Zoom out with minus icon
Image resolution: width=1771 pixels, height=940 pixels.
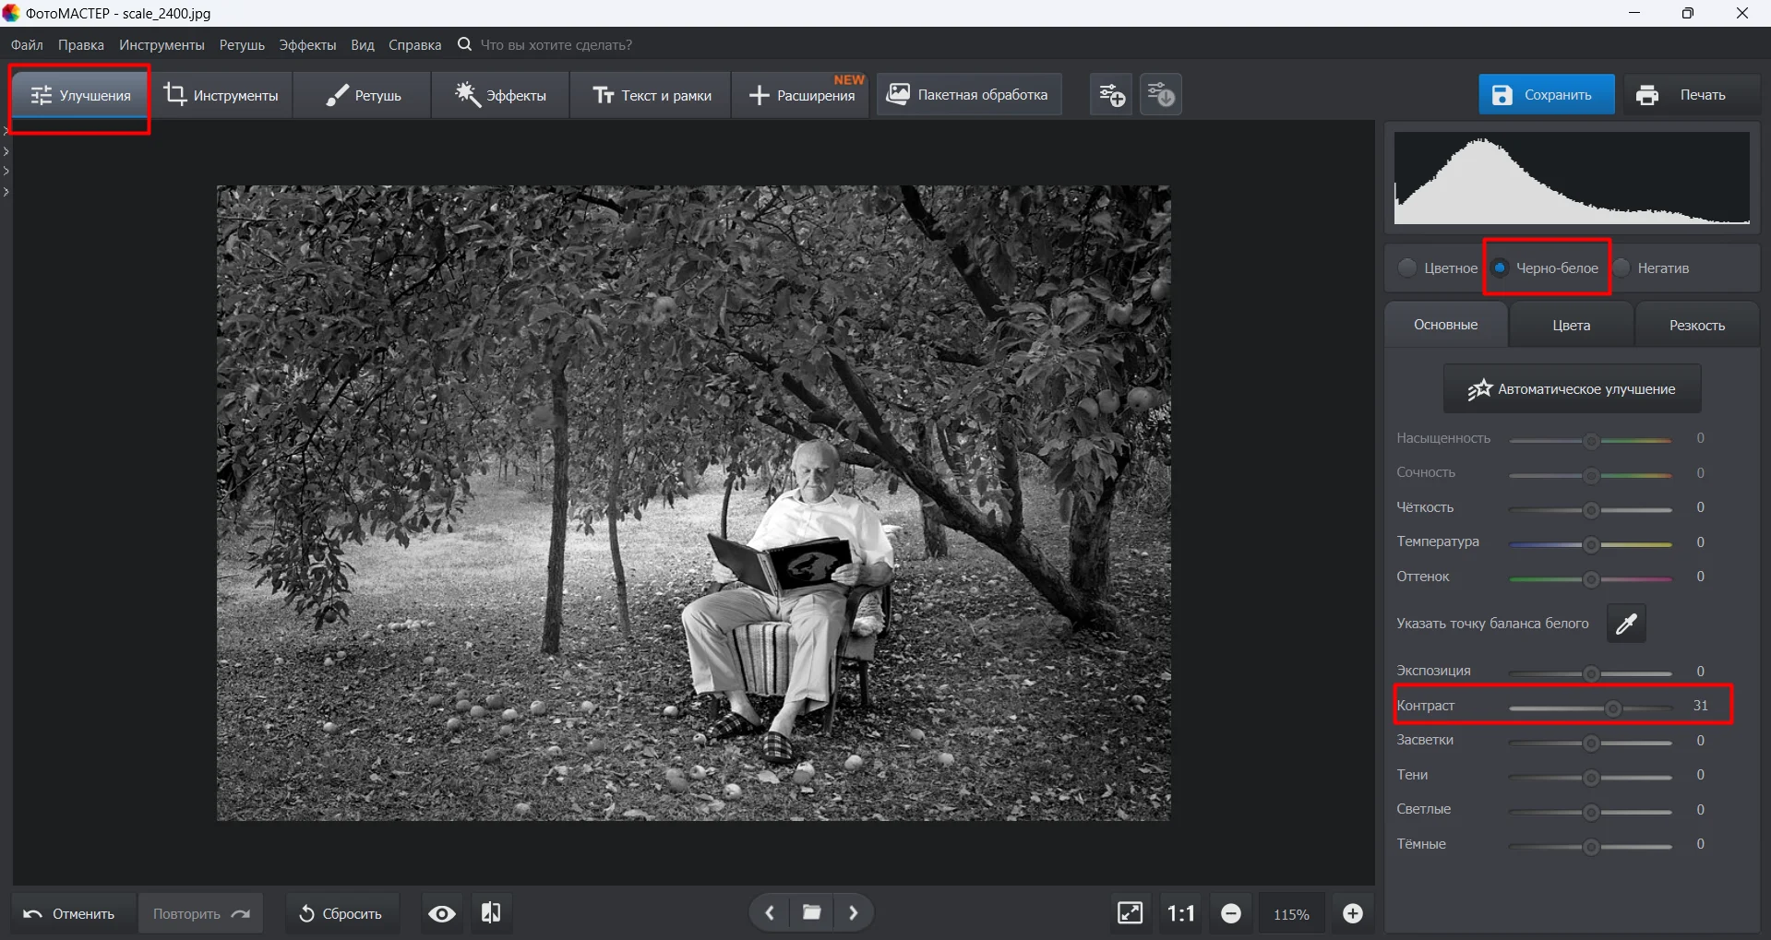coord(1231,913)
